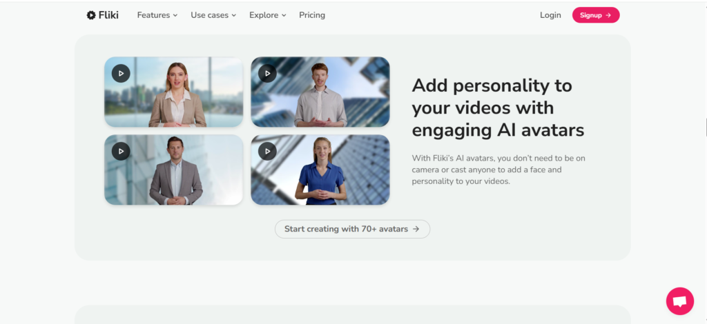This screenshot has height=324, width=707.
Task: Click the paragraph about Fliki's AI avatars
Action: tap(498, 170)
